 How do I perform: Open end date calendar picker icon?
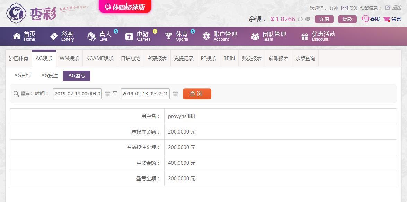(x=176, y=94)
